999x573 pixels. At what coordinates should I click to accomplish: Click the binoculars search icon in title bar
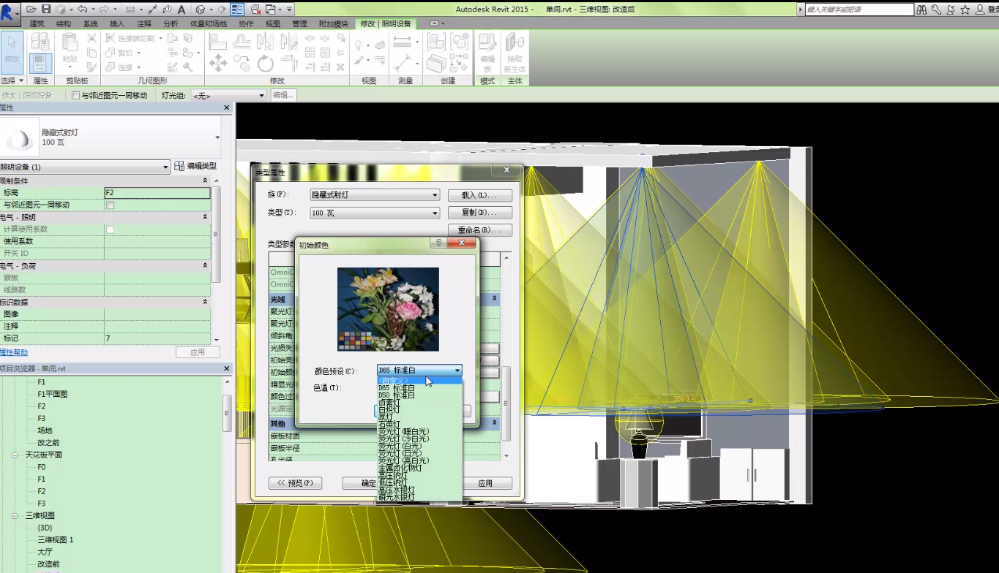(x=922, y=10)
